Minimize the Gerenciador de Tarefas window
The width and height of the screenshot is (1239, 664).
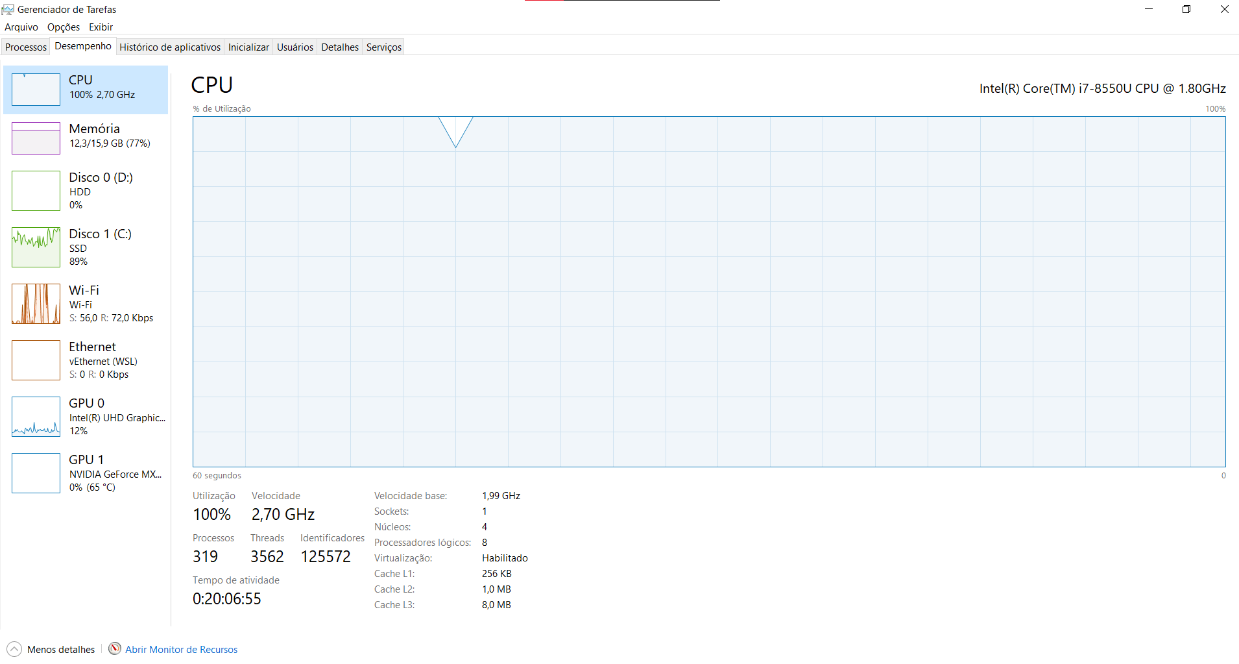click(1149, 9)
